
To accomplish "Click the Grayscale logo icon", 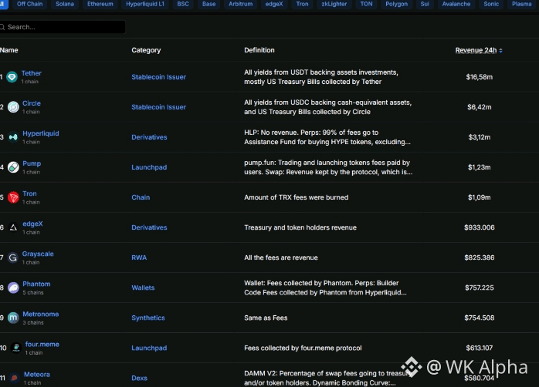I will tap(13, 257).
